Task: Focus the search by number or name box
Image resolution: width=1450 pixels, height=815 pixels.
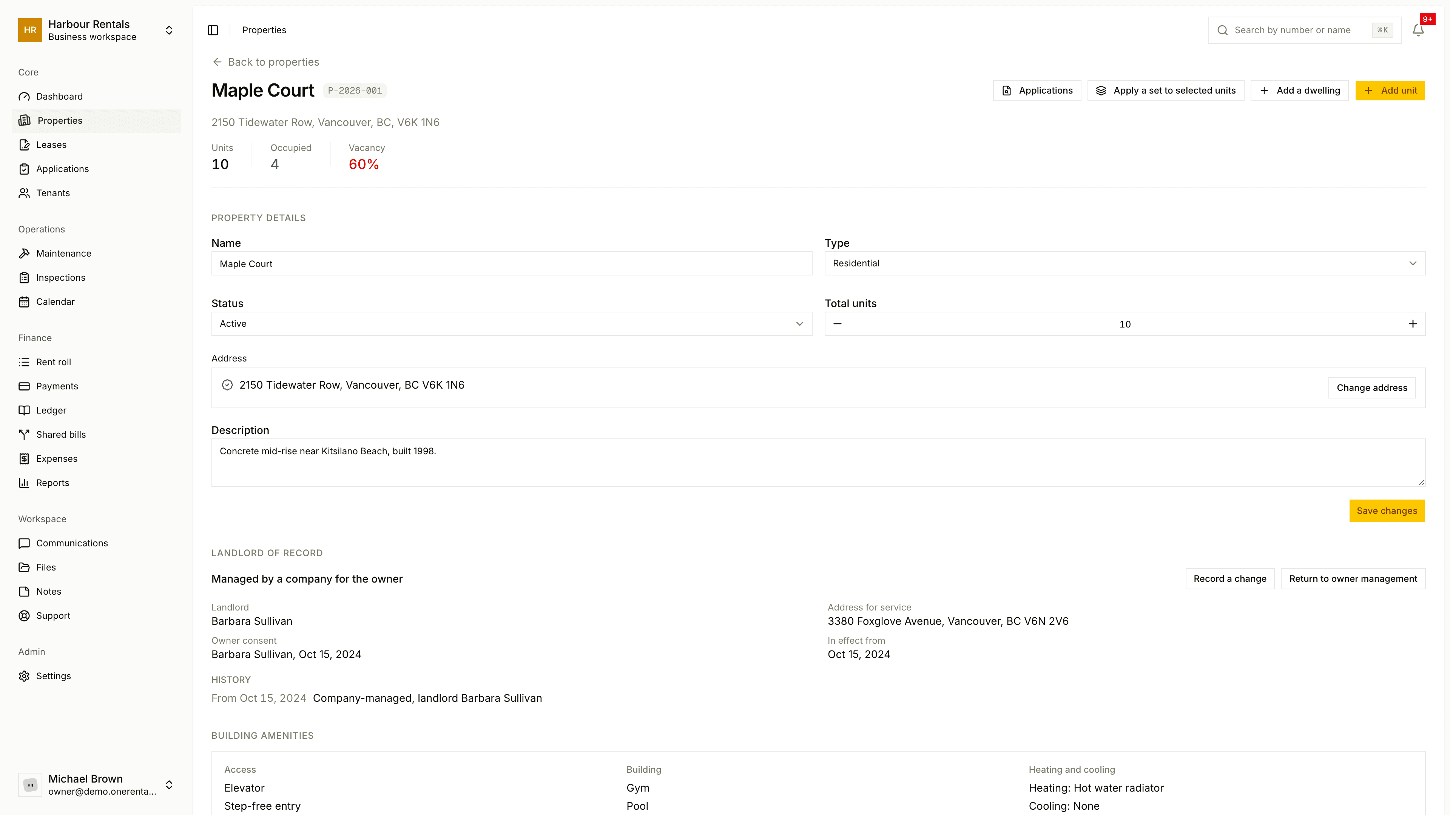Action: coord(1304,30)
